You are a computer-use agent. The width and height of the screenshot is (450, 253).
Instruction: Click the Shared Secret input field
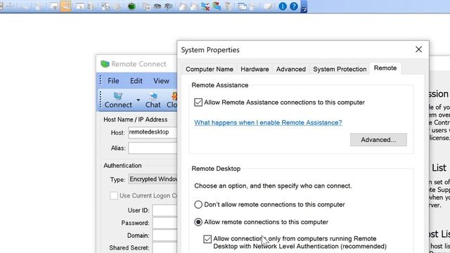165,247
